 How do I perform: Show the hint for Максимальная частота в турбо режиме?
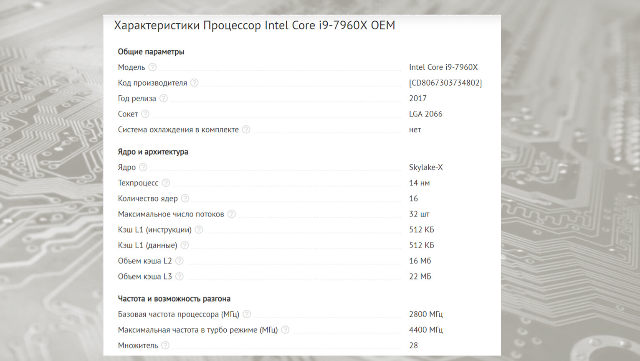pos(285,330)
